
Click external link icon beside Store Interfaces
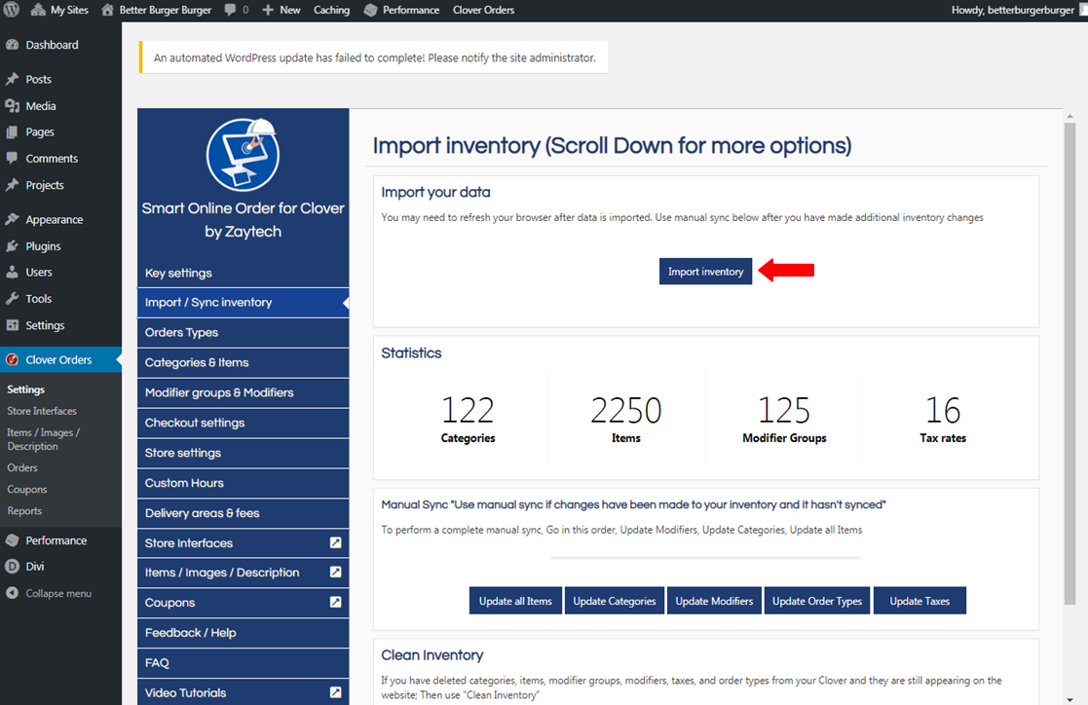pyautogui.click(x=335, y=542)
